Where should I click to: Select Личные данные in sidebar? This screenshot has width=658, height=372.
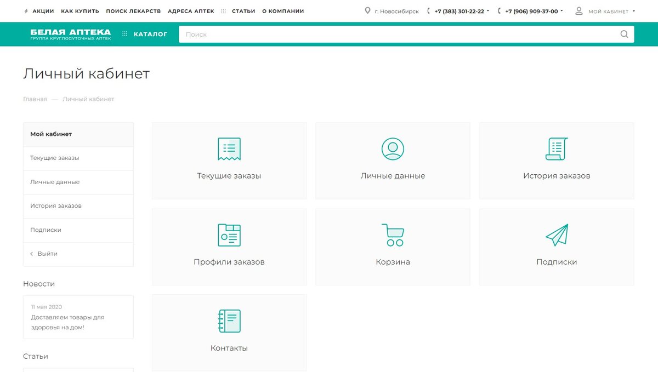coord(78,182)
